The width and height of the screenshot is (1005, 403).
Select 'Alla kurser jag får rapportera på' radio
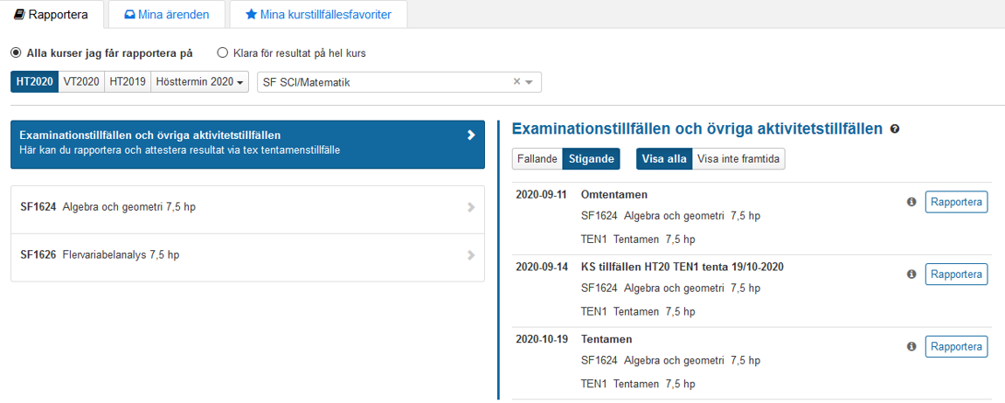[x=16, y=53]
